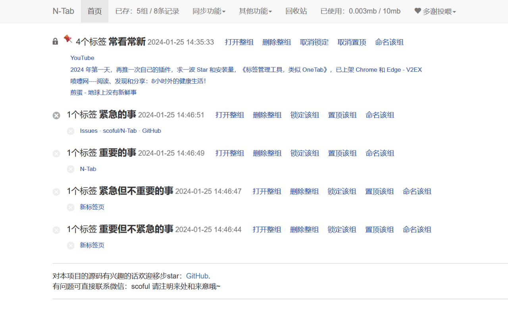Unlock the 常看常新 group via 取消锁定

pyautogui.click(x=314, y=42)
